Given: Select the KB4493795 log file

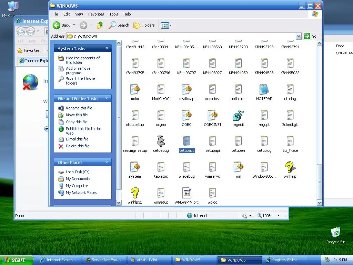Looking at the screenshot, I should (x=135, y=67).
